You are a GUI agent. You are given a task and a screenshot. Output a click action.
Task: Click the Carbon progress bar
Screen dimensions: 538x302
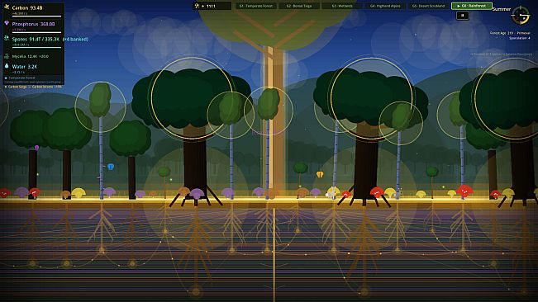pyautogui.click(x=36, y=17)
